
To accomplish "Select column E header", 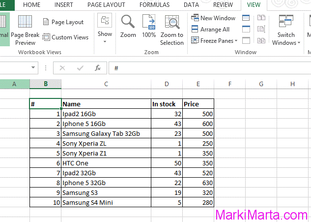I will [198, 84].
